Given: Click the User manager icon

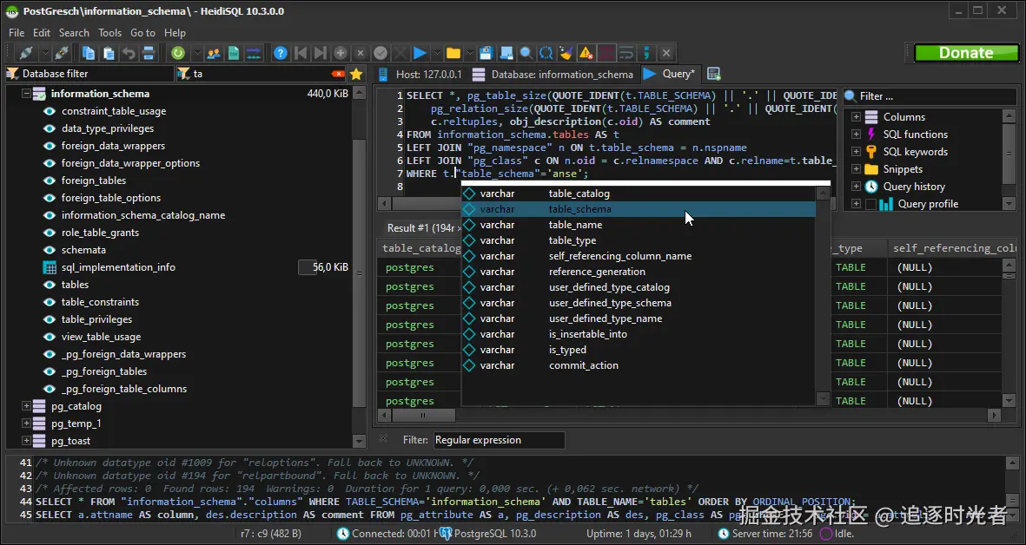Looking at the screenshot, I should tap(214, 53).
